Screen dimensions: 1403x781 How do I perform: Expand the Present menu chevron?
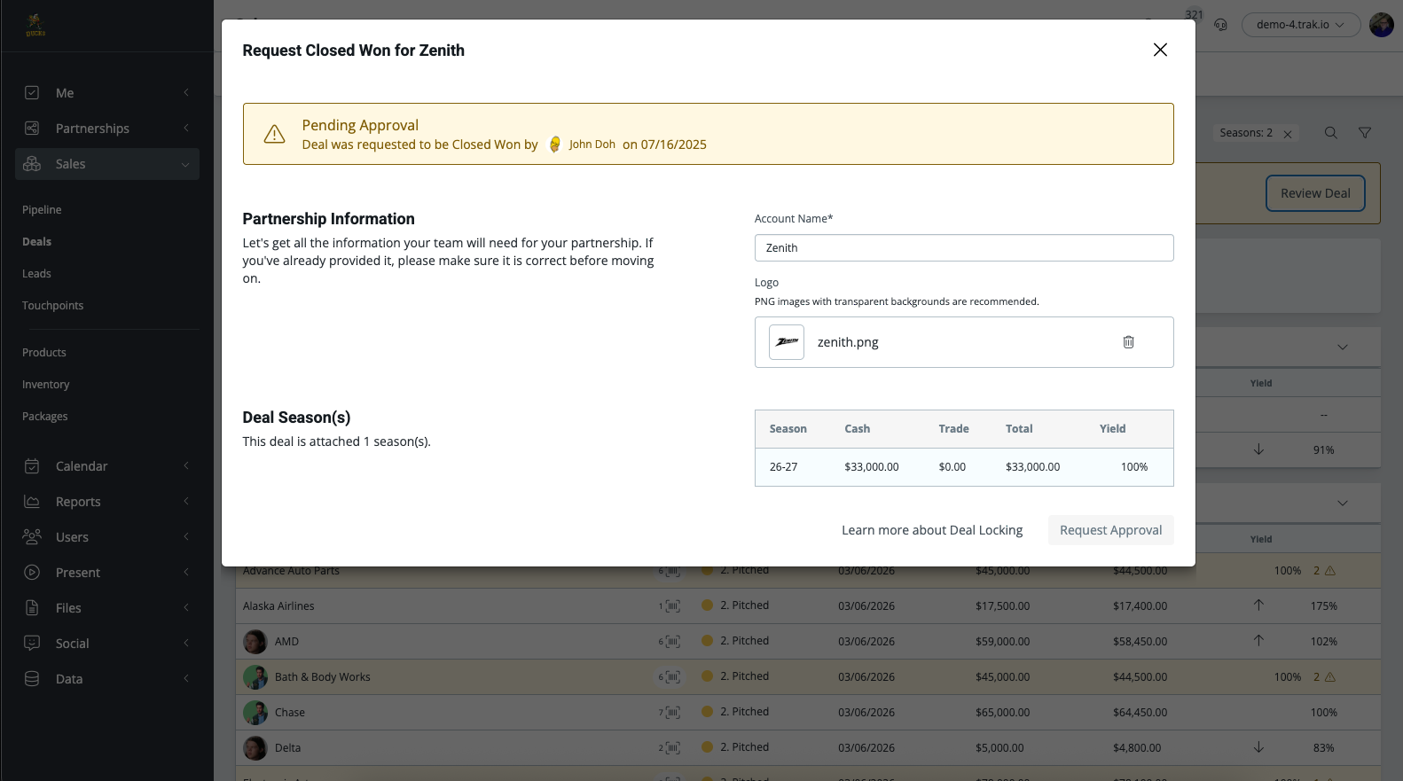point(186,573)
